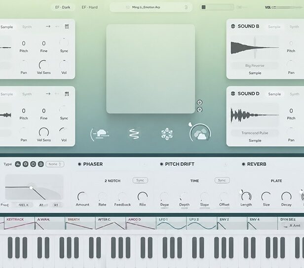Toggle Sync in the Phaser section

click(140, 180)
